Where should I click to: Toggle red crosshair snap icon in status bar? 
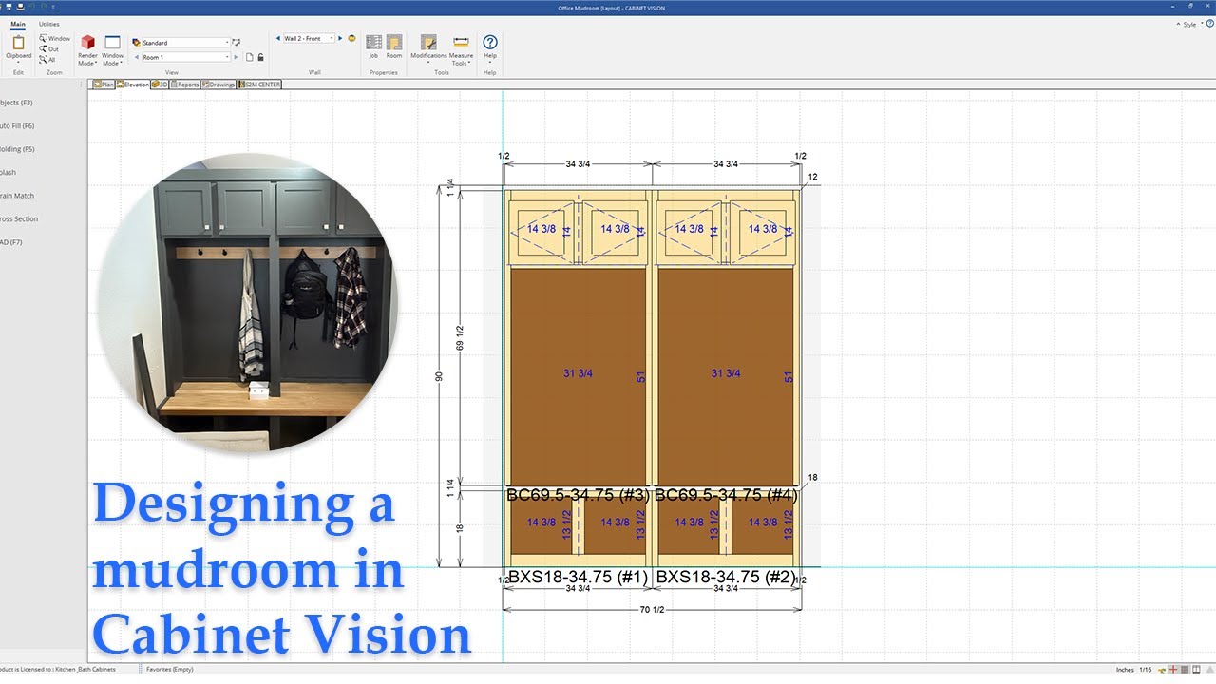coord(1173,670)
